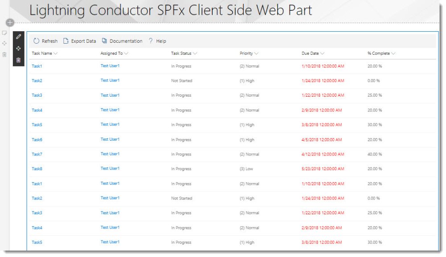Viewport: 446px width, 257px height.
Task: Expand the Task Status column menu
Action: pyautogui.click(x=194, y=53)
